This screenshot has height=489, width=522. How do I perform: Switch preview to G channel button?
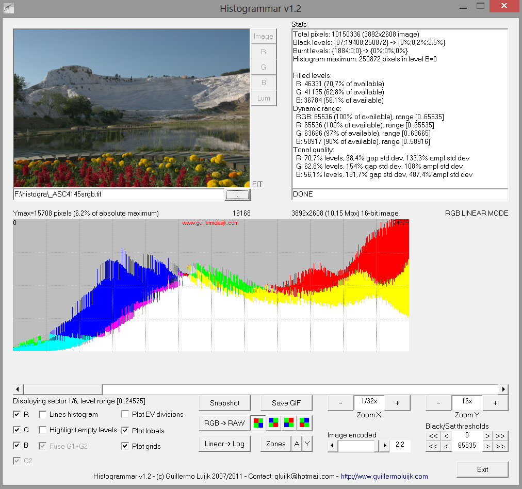pos(264,67)
